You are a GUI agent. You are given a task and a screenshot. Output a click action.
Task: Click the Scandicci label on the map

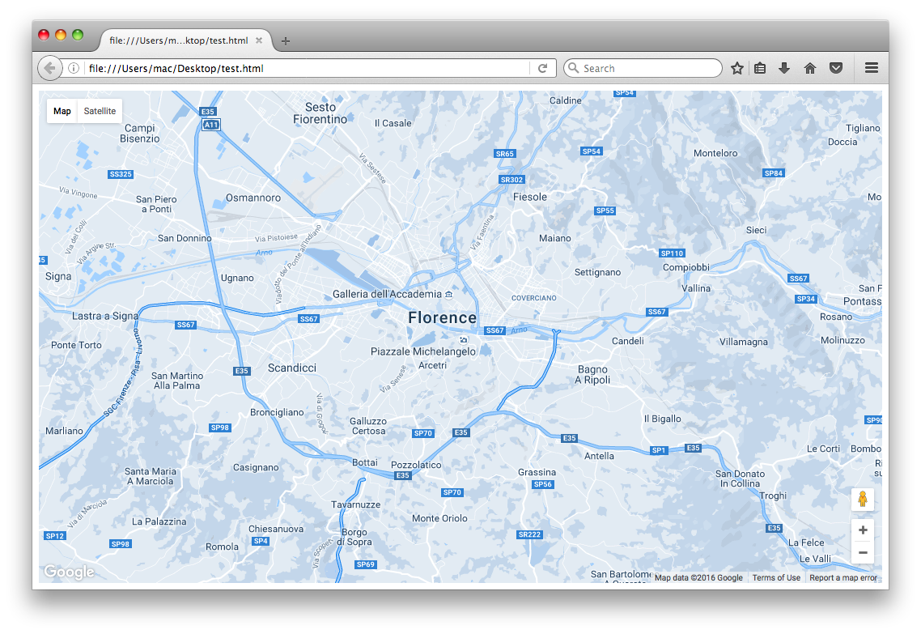coord(292,368)
